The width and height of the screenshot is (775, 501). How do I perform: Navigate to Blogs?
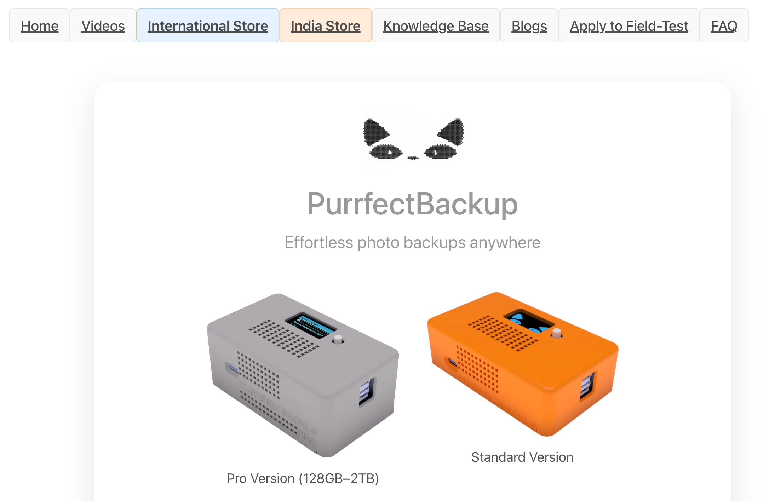tap(529, 26)
